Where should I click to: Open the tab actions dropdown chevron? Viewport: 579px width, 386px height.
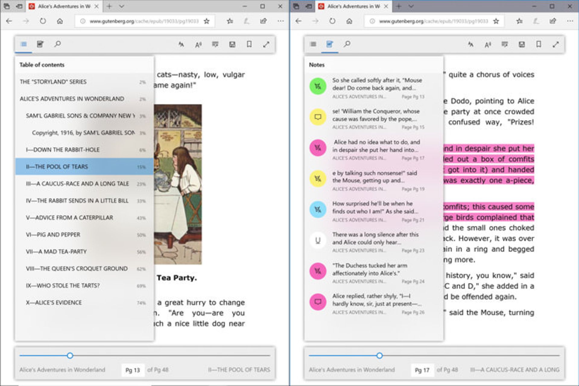(122, 6)
